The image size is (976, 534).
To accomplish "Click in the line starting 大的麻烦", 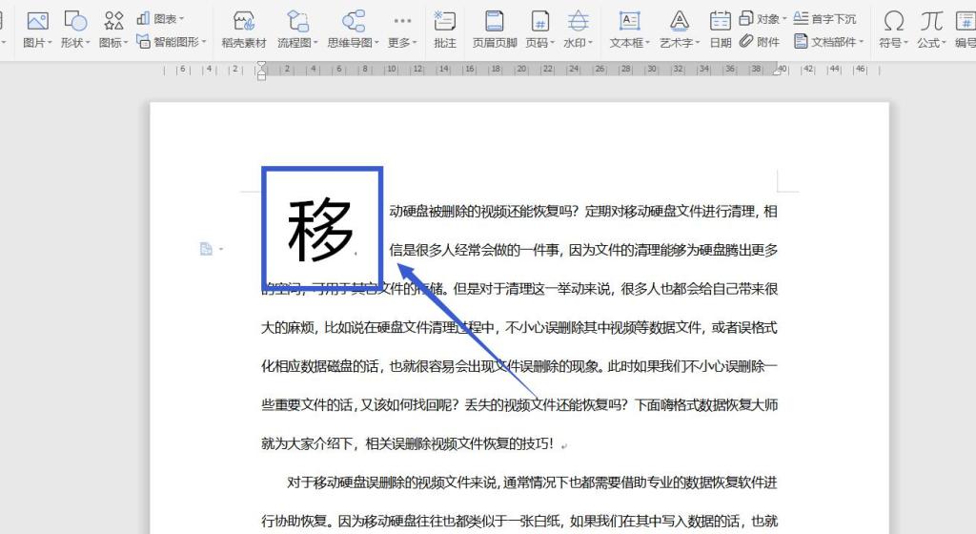I will point(519,327).
